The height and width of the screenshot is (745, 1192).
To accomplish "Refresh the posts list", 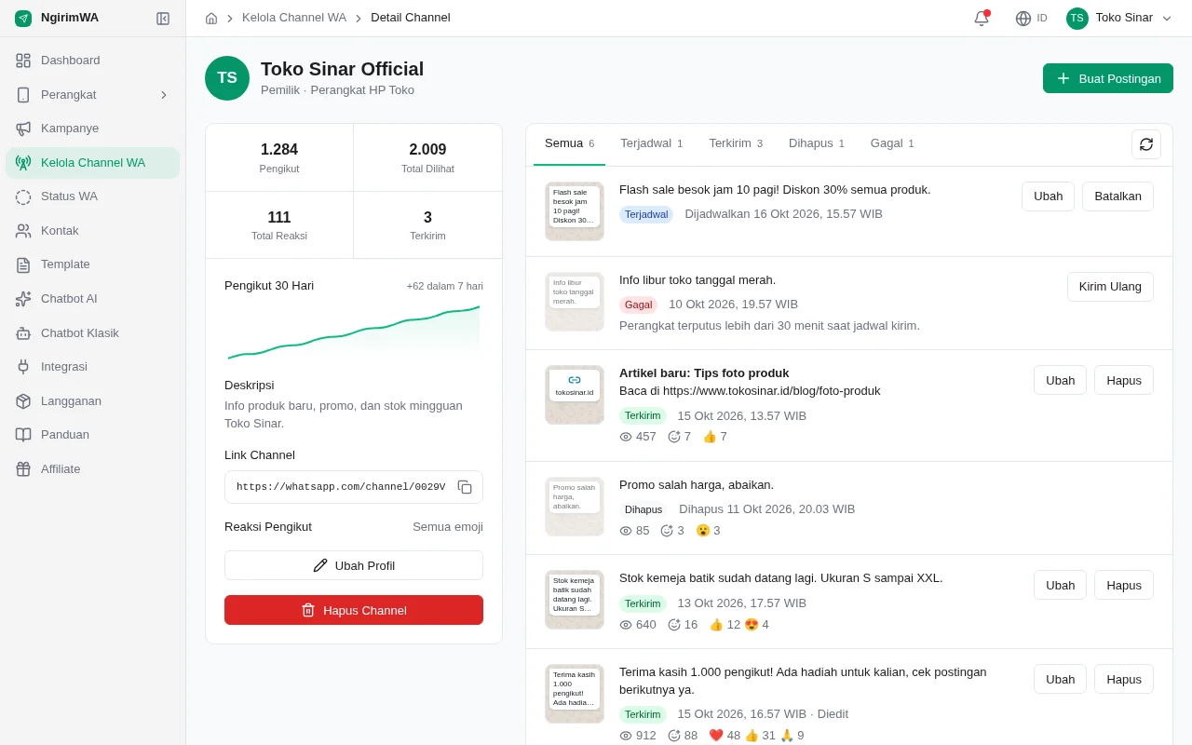I will tap(1146, 144).
